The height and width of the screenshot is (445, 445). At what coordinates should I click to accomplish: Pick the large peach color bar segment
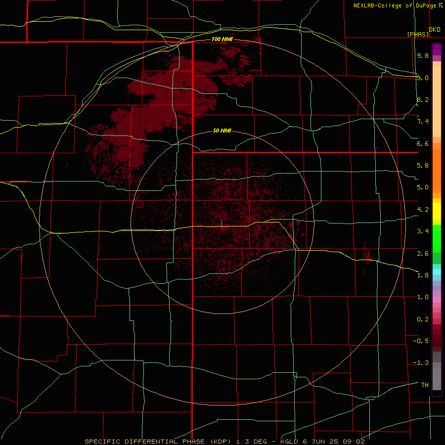coord(437,101)
